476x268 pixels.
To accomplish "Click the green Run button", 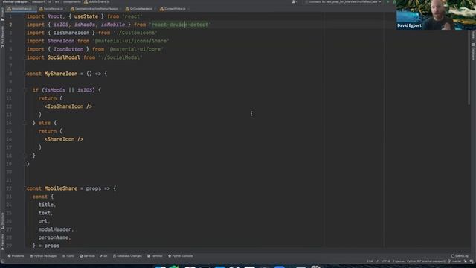I will point(387,1).
